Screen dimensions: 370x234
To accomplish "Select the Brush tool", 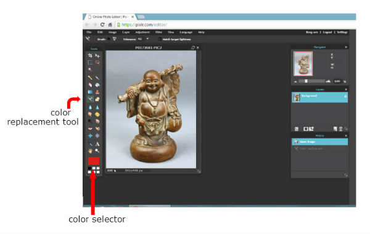I will [97, 78].
